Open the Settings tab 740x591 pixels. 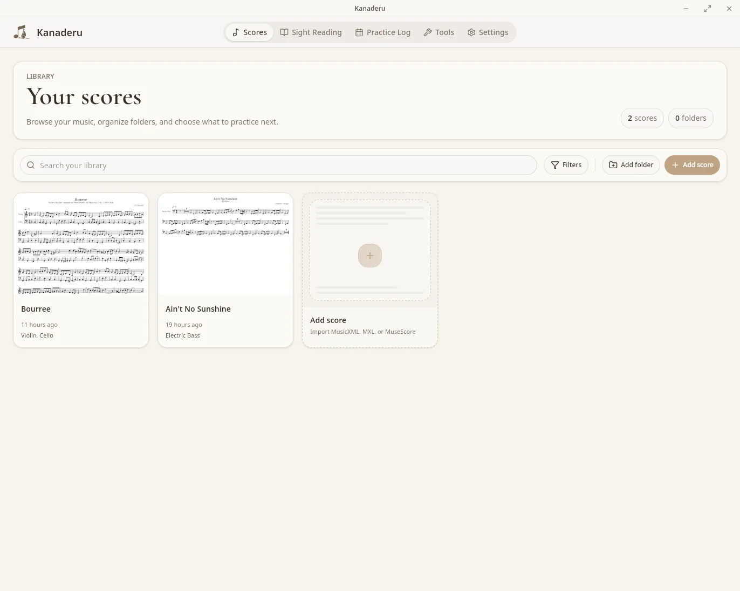[488, 32]
